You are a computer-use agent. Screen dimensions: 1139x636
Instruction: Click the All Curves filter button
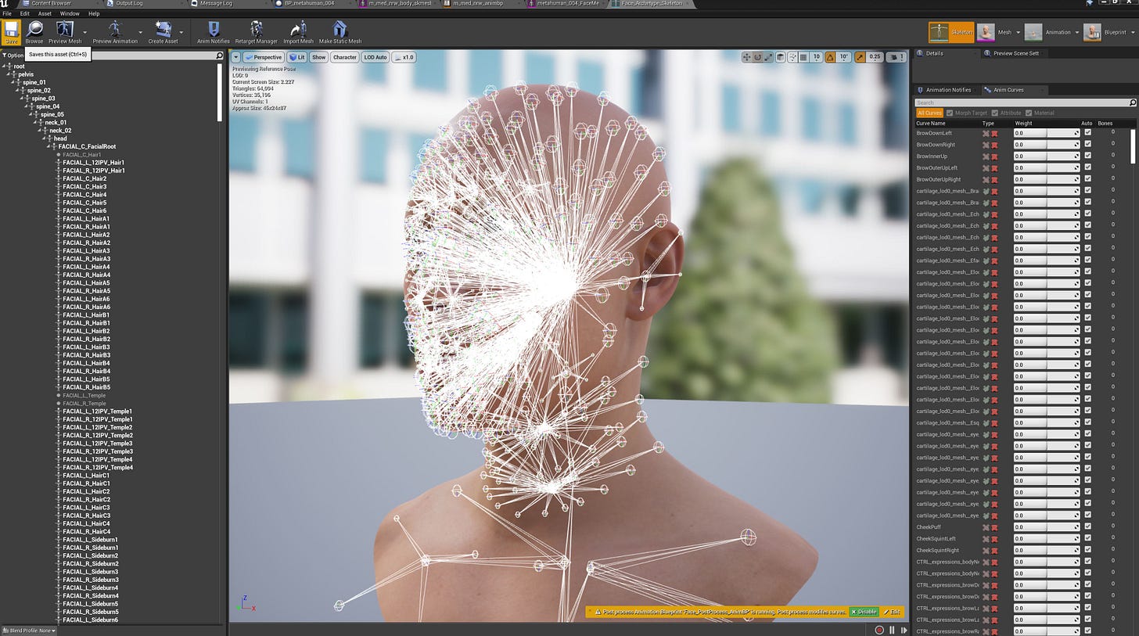(x=929, y=113)
